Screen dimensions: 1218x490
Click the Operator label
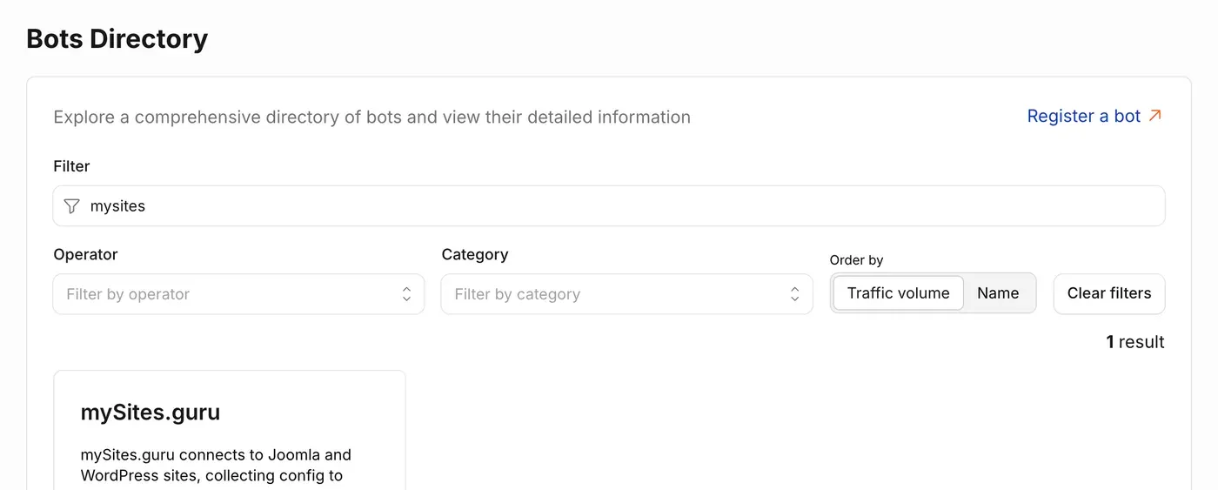point(85,254)
